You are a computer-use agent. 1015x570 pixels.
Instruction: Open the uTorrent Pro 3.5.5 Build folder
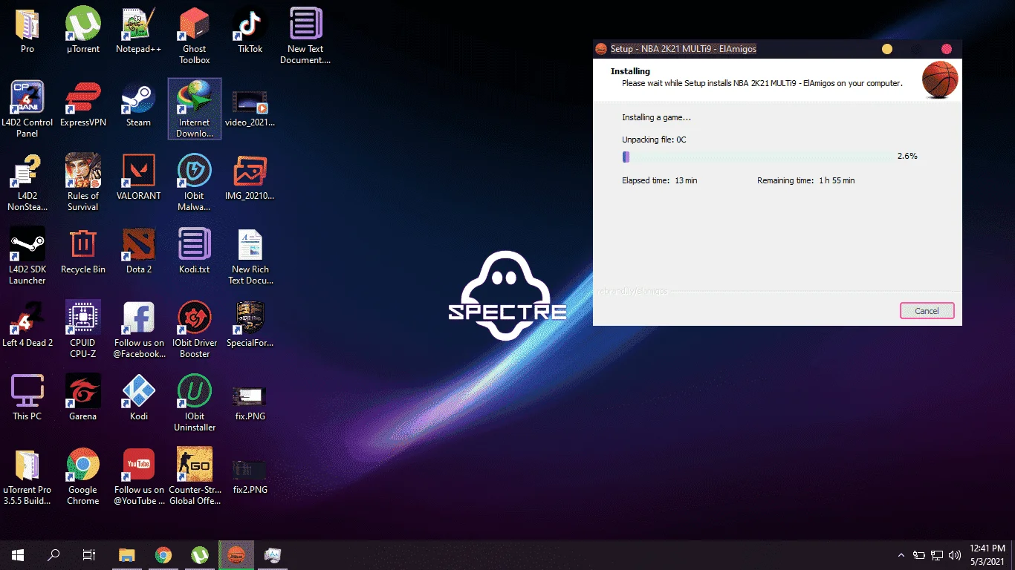click(x=27, y=476)
